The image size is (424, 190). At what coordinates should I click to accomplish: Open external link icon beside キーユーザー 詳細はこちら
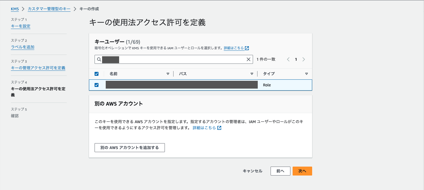click(247, 48)
